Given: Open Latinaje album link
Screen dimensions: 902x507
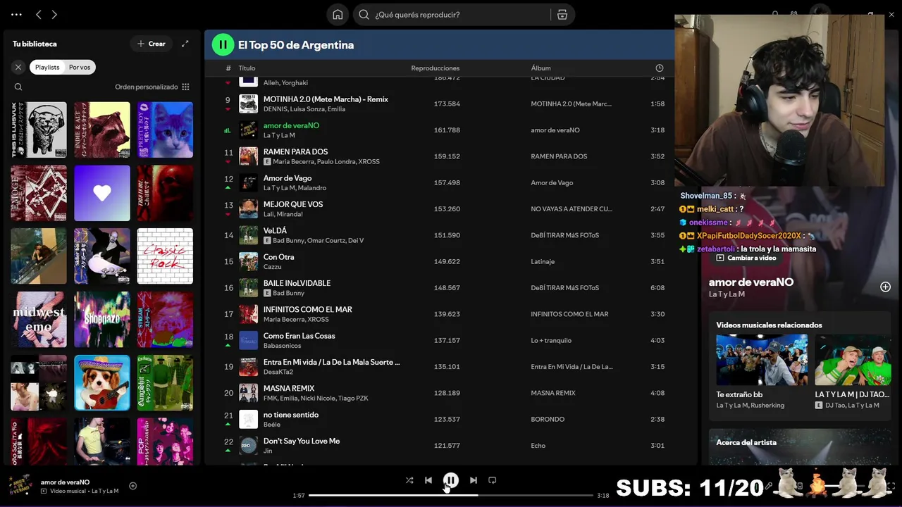Looking at the screenshot, I should [543, 262].
